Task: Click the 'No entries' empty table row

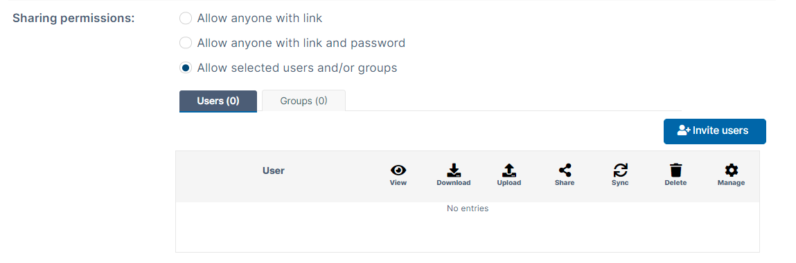Action: [468, 208]
